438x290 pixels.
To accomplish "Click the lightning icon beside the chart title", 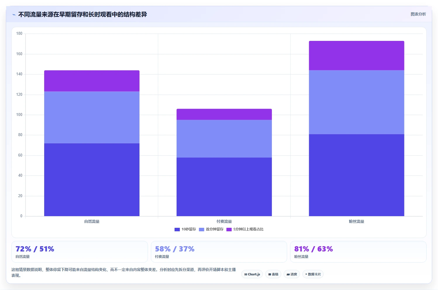I will [x=14, y=15].
